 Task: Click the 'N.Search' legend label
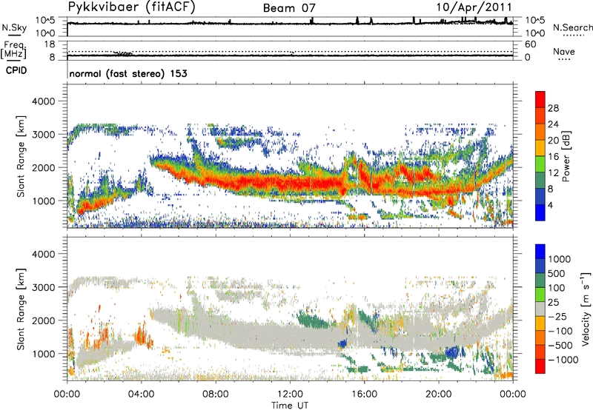(x=572, y=27)
